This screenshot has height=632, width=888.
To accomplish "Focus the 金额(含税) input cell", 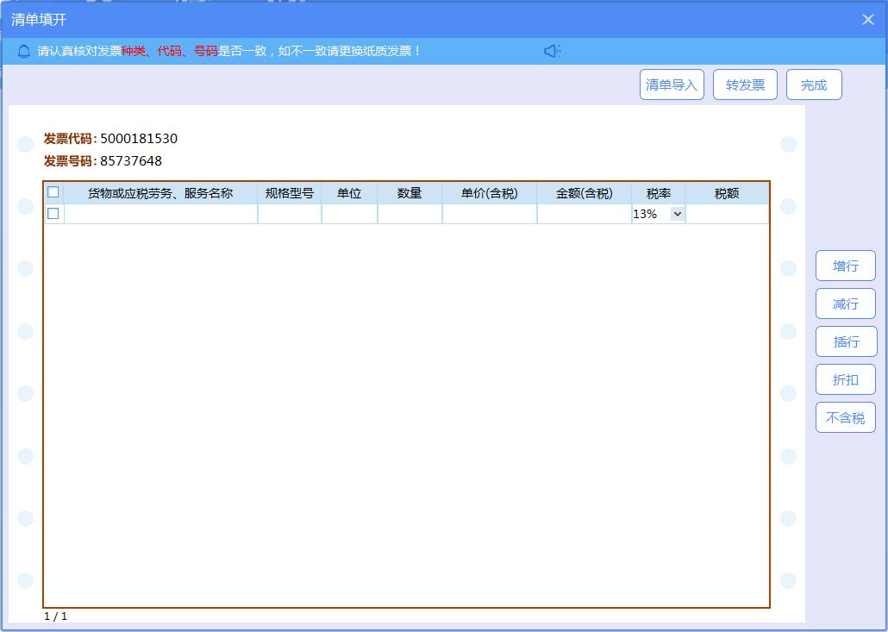I will click(x=584, y=214).
